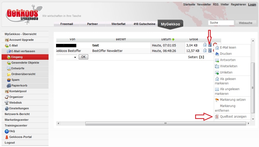Click Logout in the sidebar

click(25, 143)
